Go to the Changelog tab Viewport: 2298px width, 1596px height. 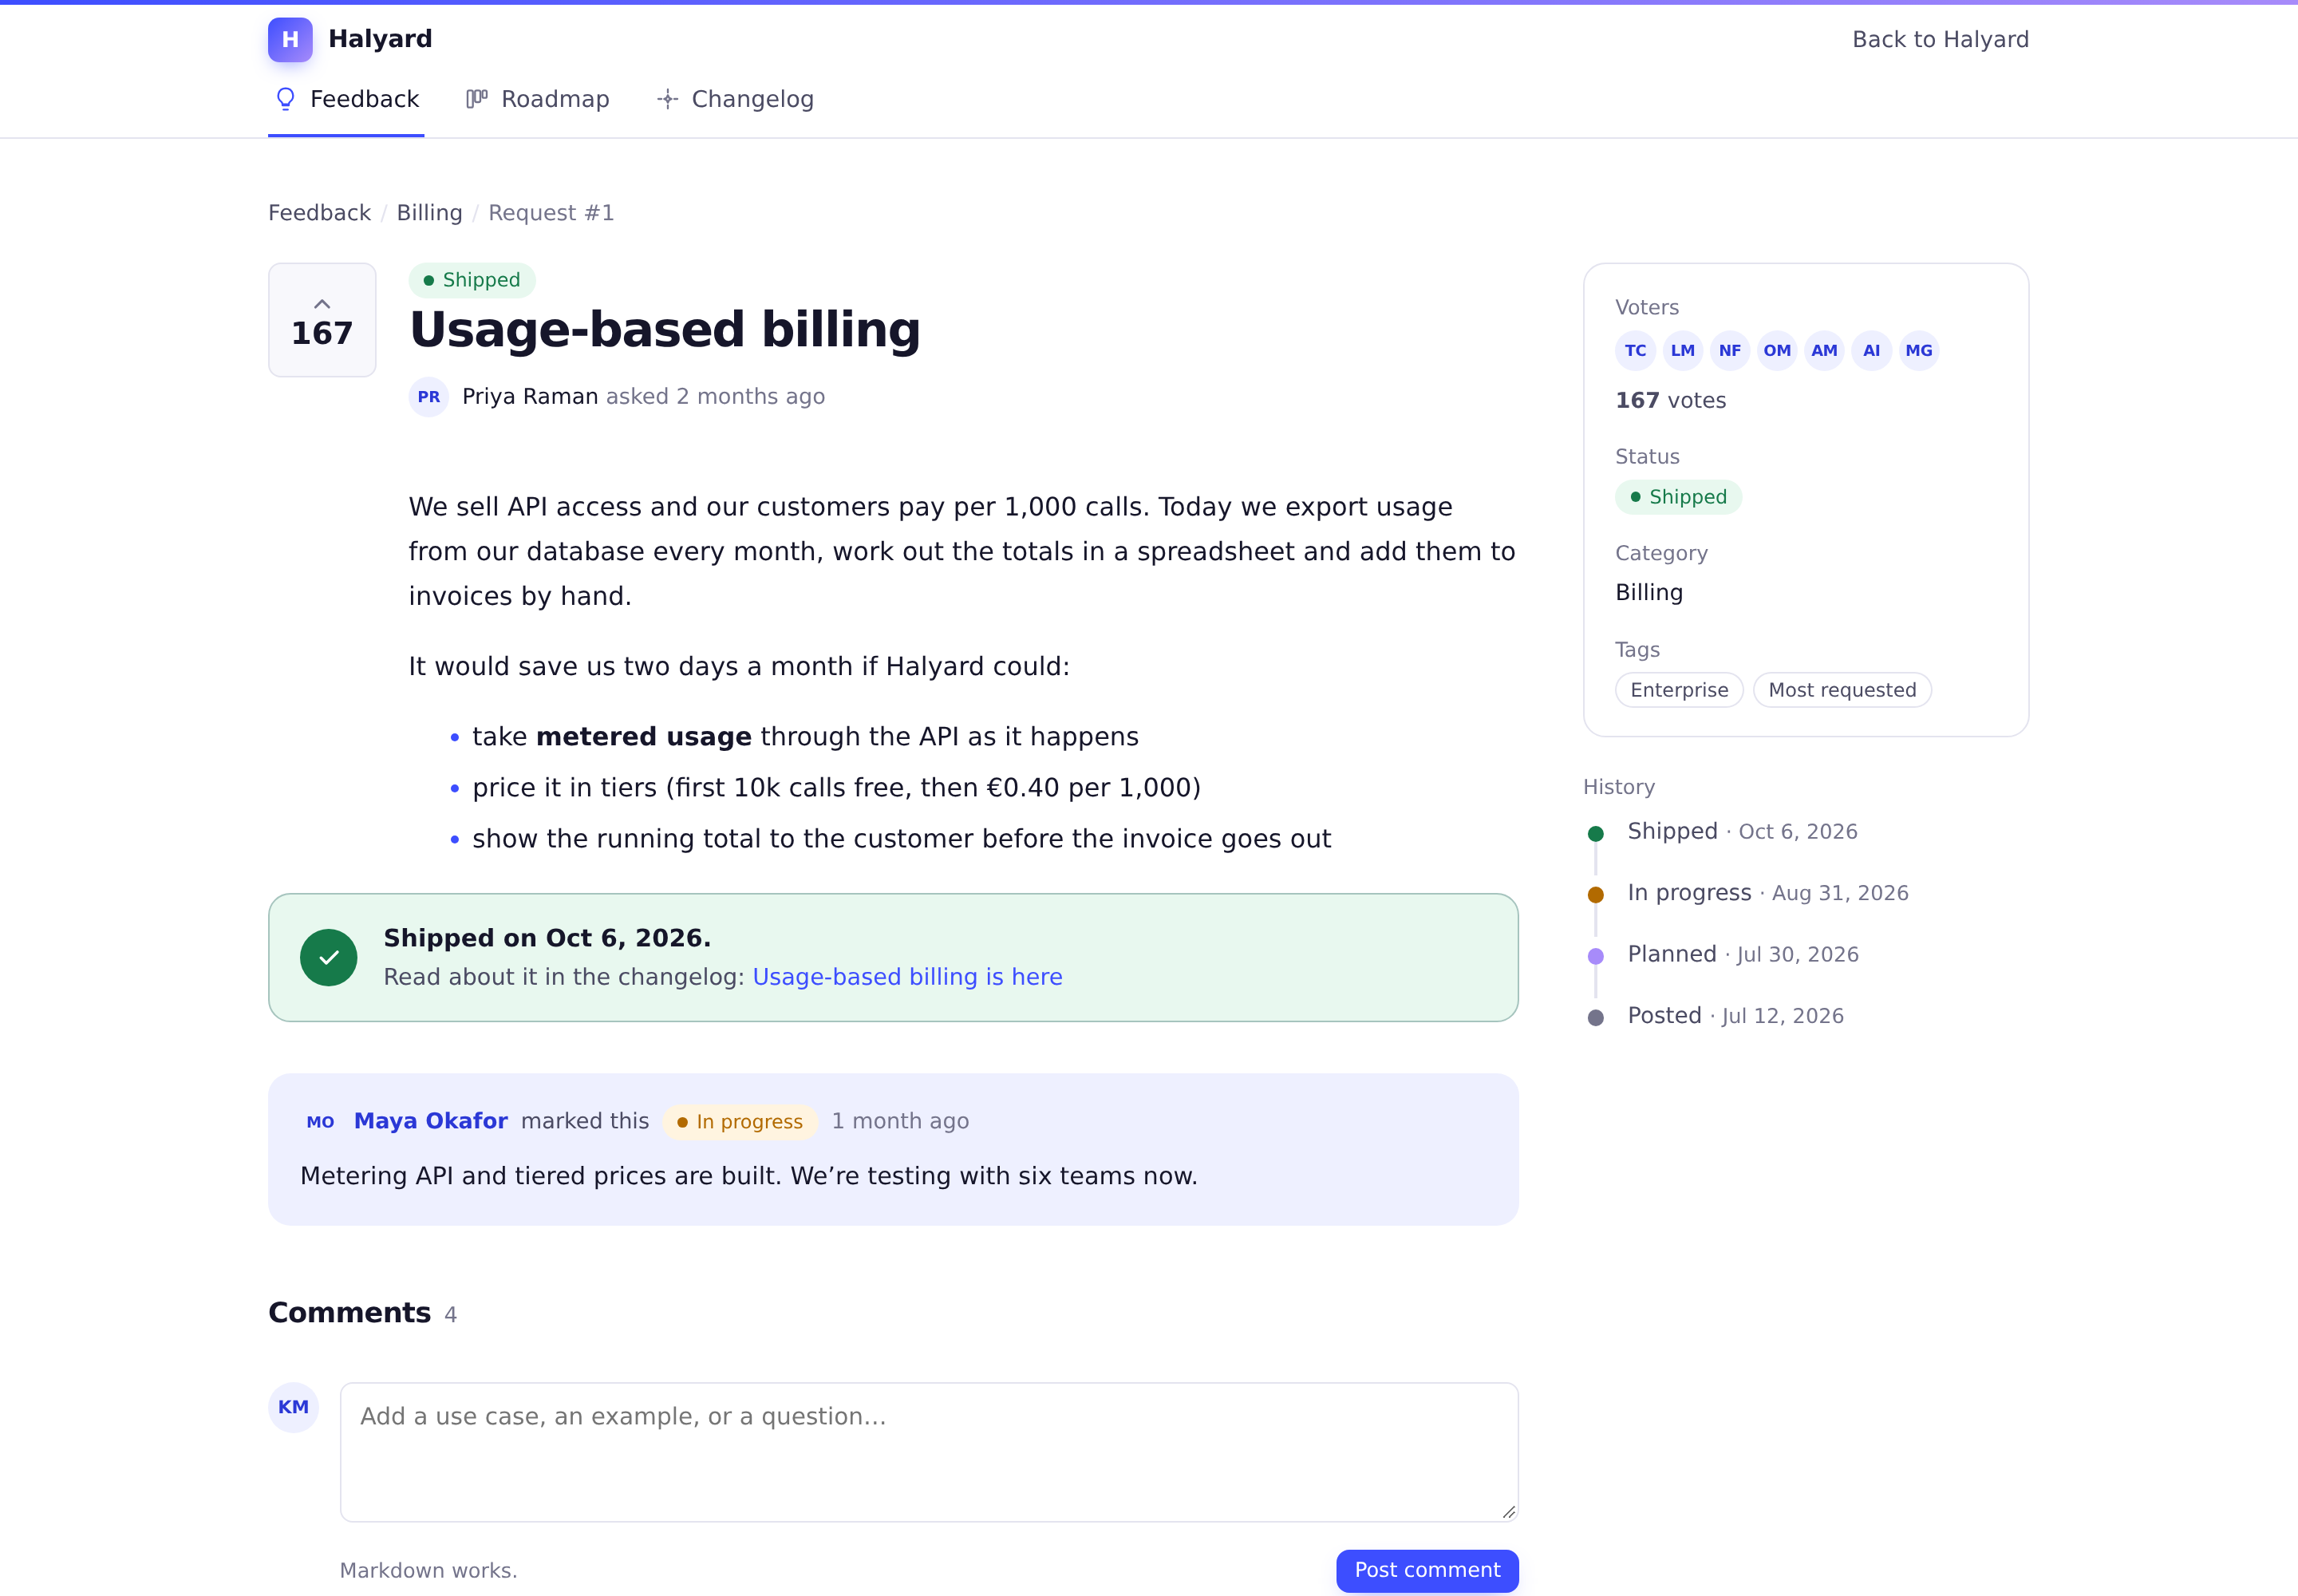click(735, 99)
